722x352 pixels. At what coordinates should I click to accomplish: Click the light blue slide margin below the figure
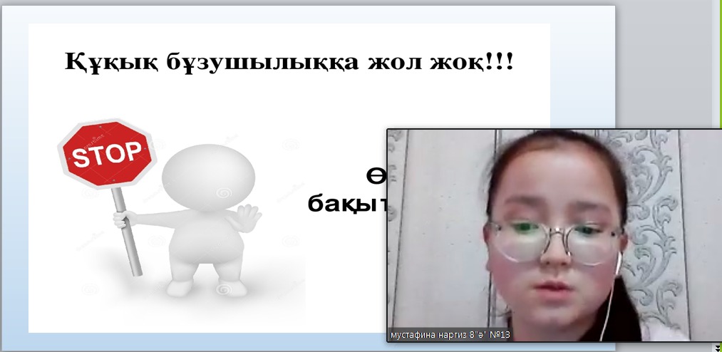(214, 340)
